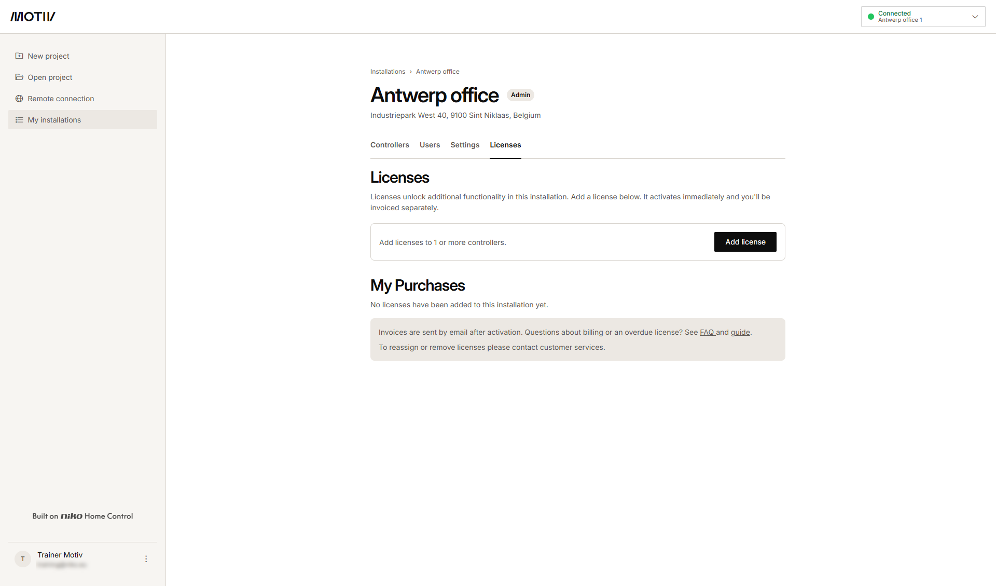
Task: Switch to the Users tab
Action: 430,145
